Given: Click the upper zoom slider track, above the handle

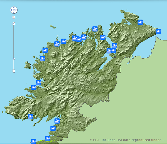Looking at the screenshot, I should pyautogui.click(x=14, y=42).
